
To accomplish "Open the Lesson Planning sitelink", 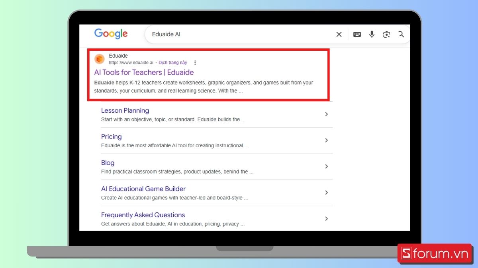I will (x=125, y=110).
